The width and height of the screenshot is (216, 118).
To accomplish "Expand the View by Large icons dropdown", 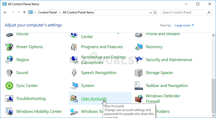I will [184, 25].
